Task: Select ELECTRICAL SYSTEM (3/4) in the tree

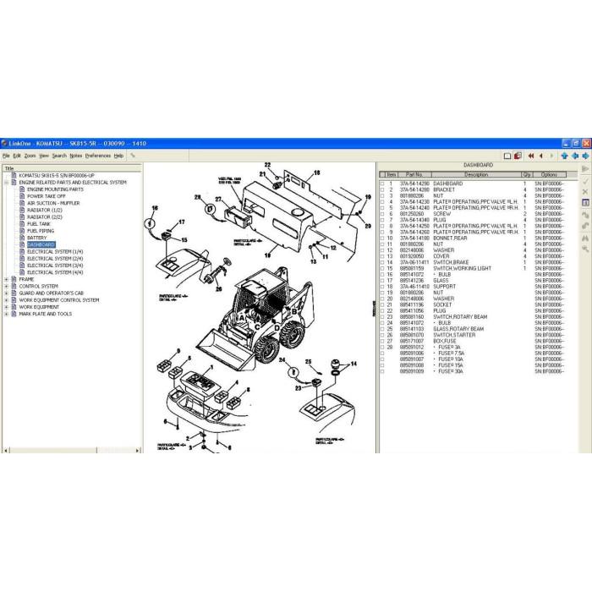Action: [55, 266]
